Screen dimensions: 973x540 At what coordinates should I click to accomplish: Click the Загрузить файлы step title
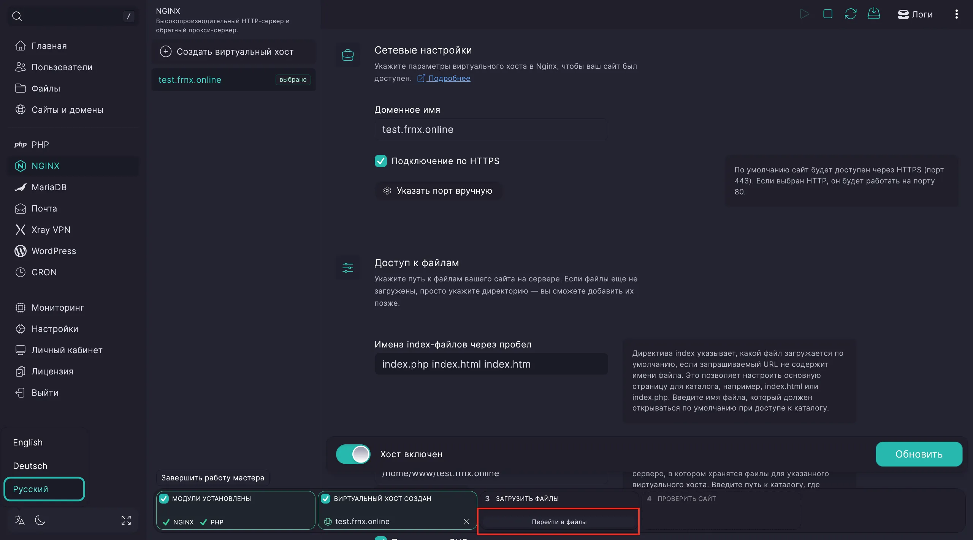(x=527, y=499)
